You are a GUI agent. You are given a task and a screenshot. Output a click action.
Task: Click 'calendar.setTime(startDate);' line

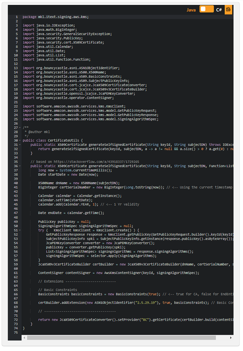(65, 200)
